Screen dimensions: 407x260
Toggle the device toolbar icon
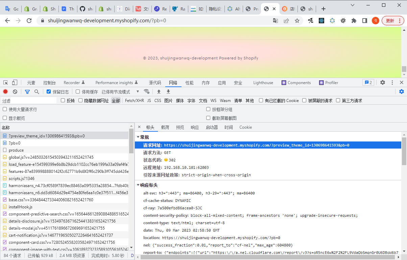pyautogui.click(x=15, y=83)
